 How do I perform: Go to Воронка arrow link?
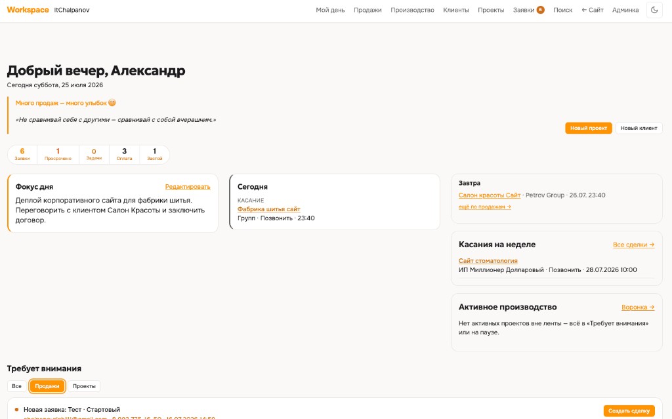click(638, 307)
